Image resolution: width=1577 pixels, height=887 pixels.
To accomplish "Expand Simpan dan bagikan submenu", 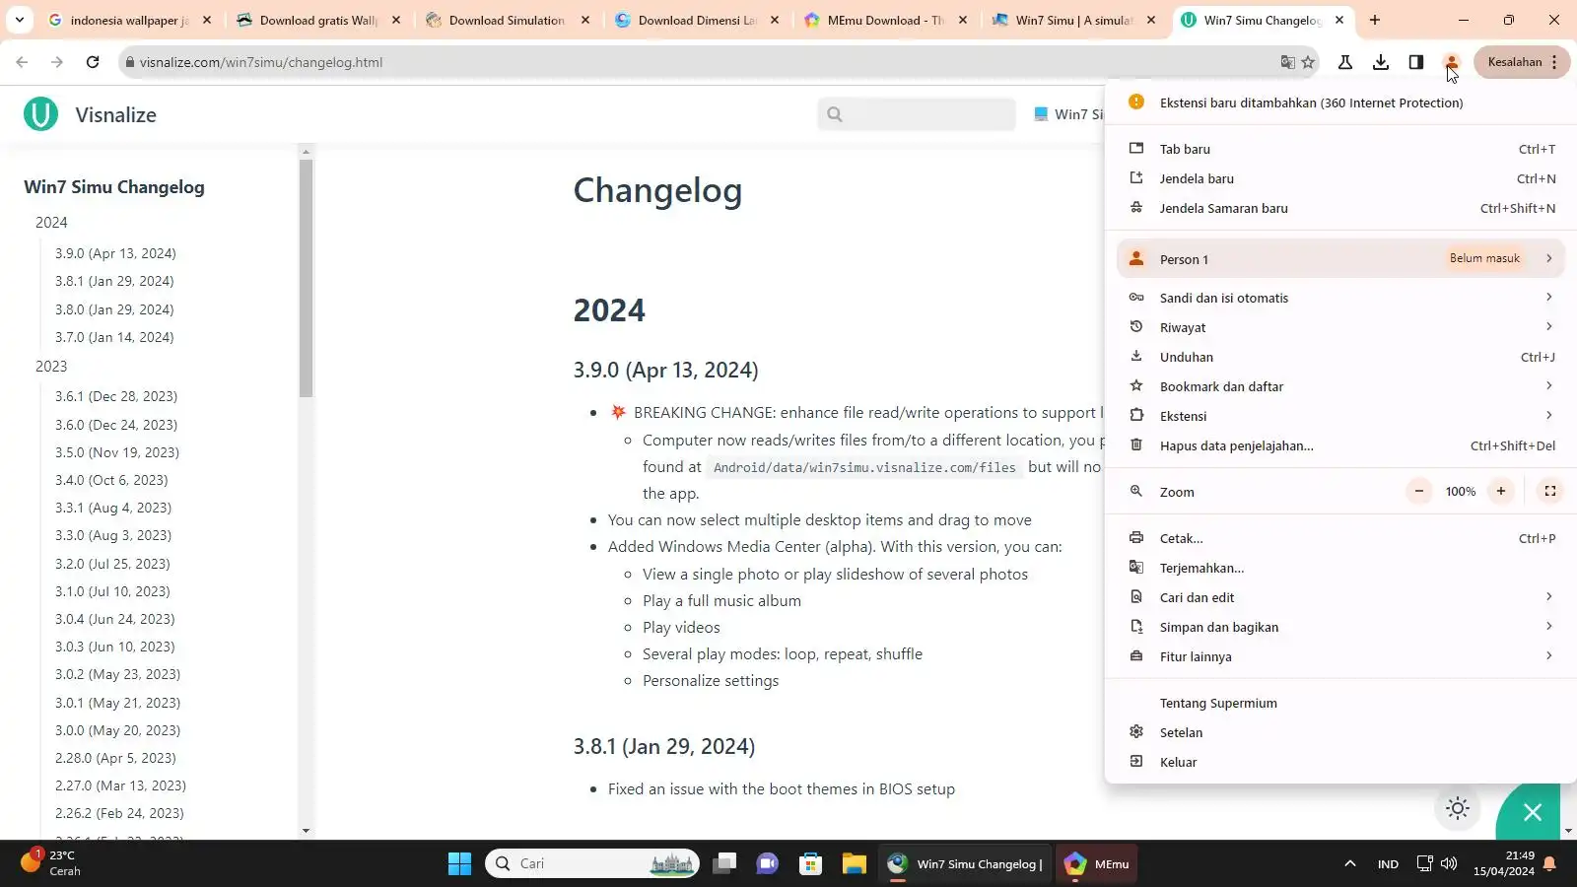I will click(x=1340, y=627).
